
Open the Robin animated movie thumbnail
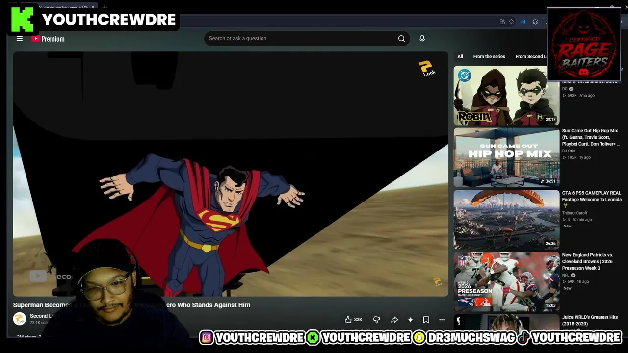click(506, 96)
